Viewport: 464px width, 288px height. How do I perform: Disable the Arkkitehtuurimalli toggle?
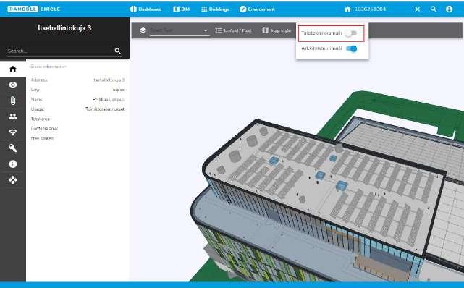tap(352, 48)
